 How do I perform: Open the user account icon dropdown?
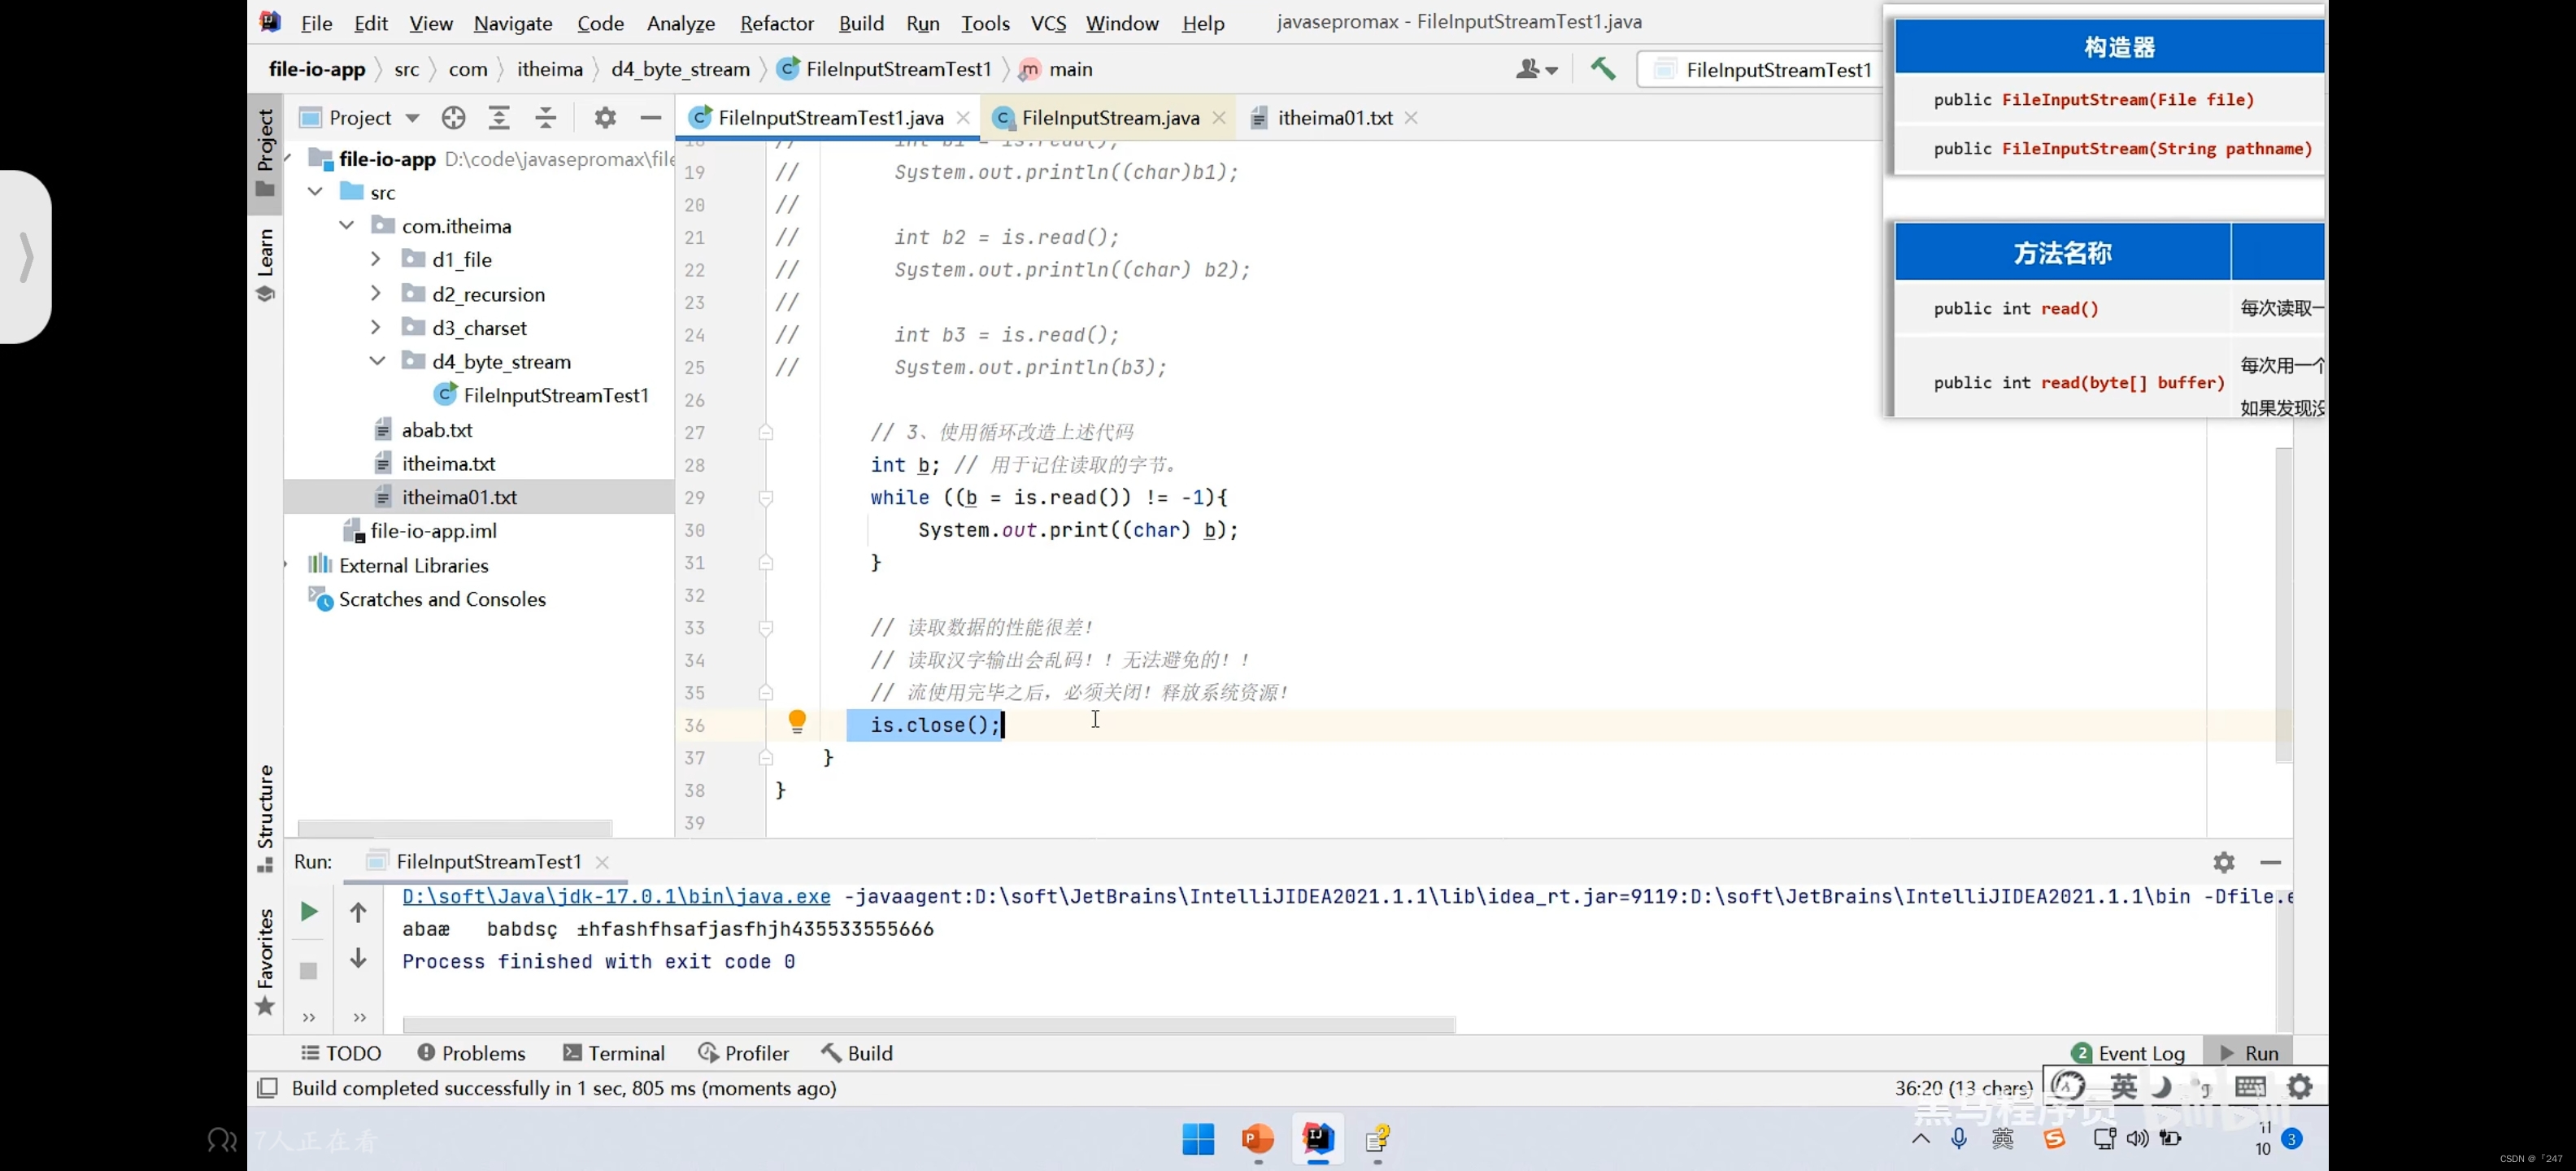click(x=1536, y=69)
